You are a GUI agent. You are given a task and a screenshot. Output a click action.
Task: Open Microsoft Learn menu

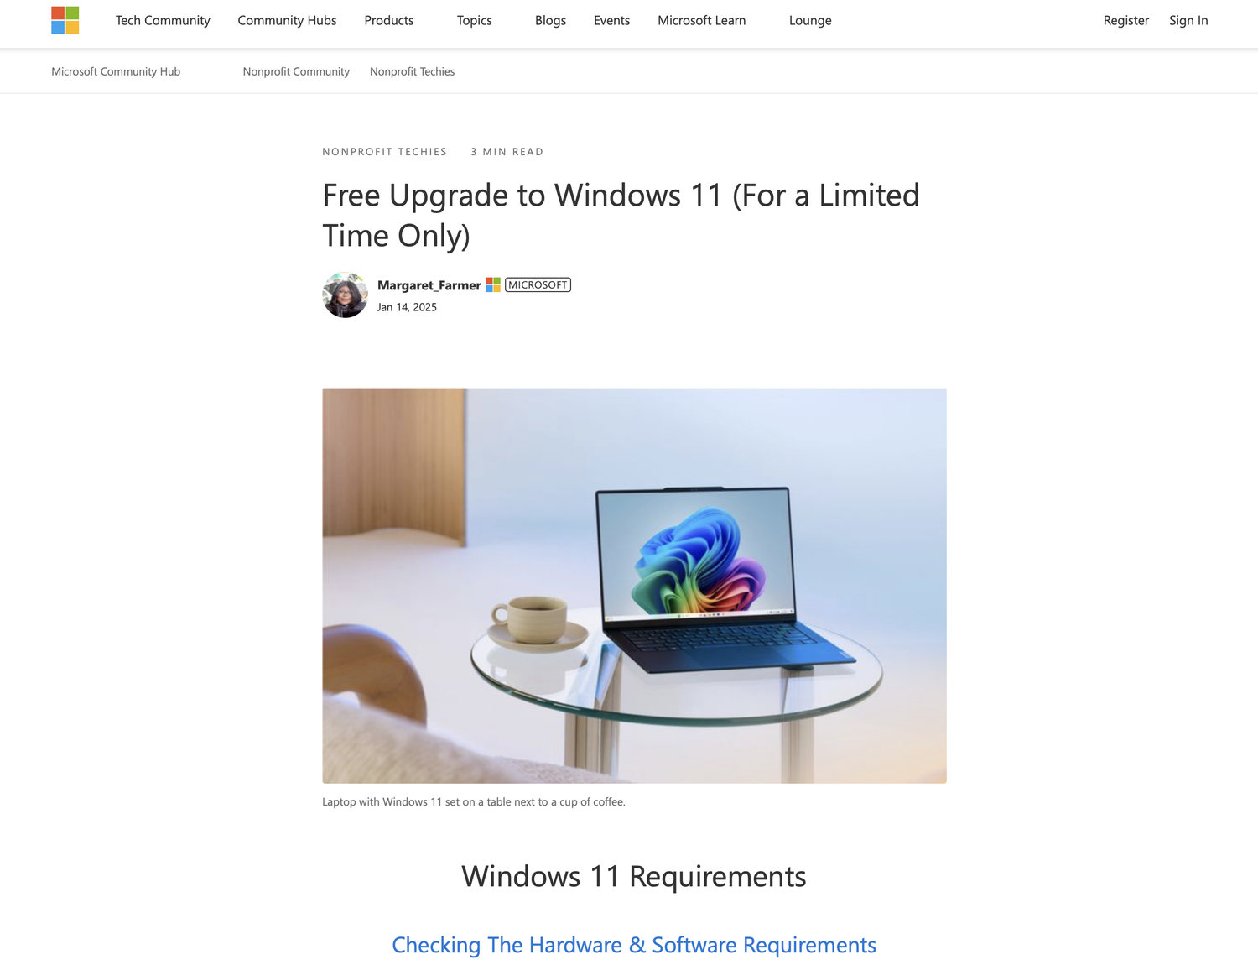coord(701,20)
